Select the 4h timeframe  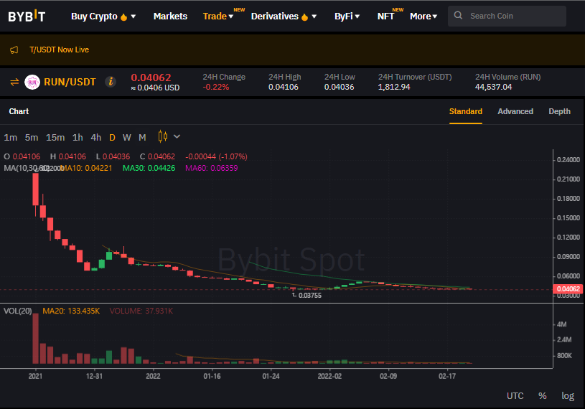point(96,138)
